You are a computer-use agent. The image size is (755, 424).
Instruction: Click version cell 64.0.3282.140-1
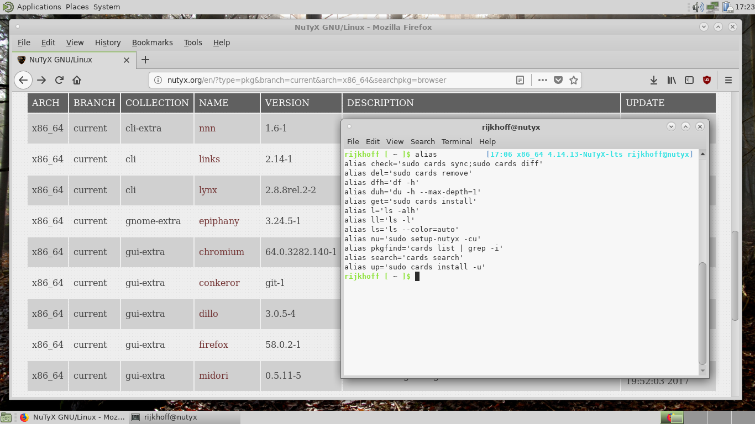click(301, 252)
